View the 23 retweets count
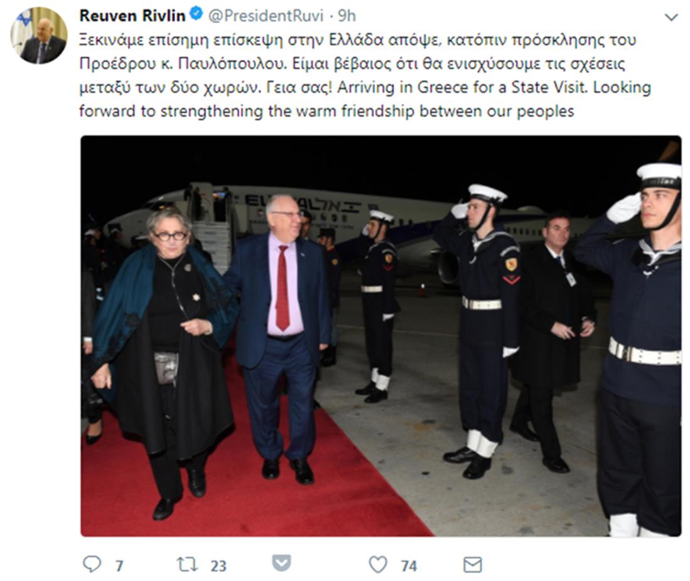The height and width of the screenshot is (581, 690). click(x=218, y=565)
